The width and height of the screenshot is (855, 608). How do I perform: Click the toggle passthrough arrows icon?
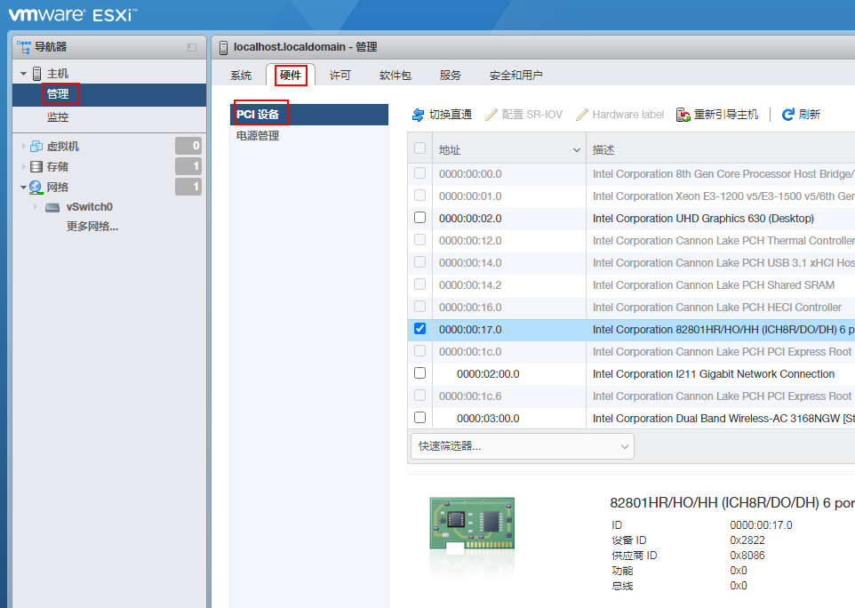(x=419, y=115)
